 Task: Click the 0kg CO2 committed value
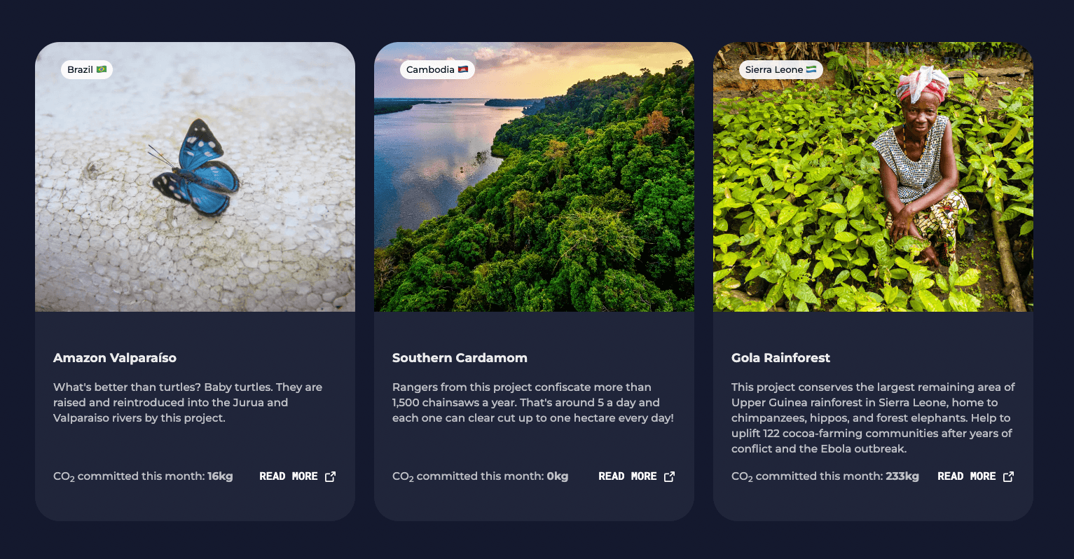558,476
